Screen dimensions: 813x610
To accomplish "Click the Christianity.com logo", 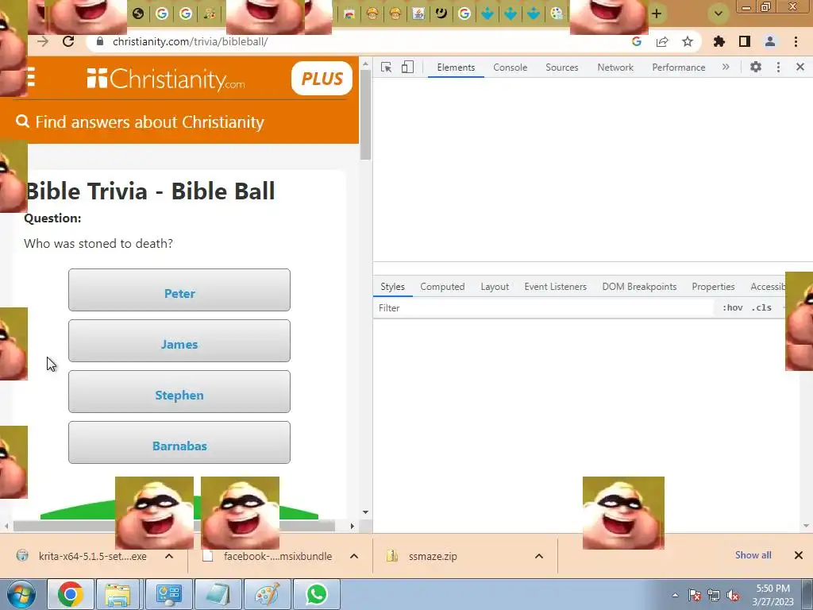I will (x=166, y=79).
